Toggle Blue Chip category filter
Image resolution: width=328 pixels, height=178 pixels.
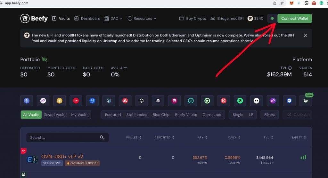(161, 115)
